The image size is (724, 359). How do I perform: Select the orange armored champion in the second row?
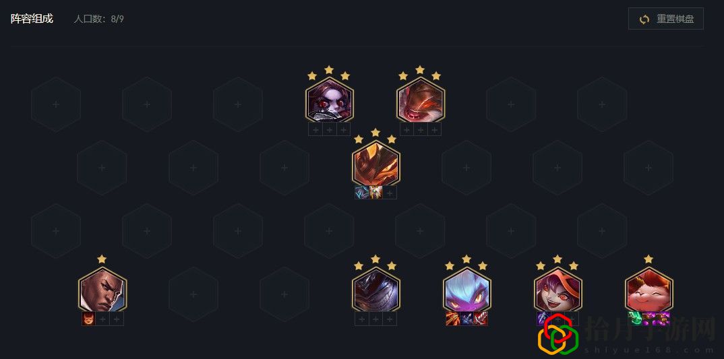pos(376,164)
